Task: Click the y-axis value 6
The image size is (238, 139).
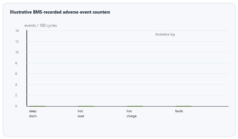Action: (x=16, y=74)
